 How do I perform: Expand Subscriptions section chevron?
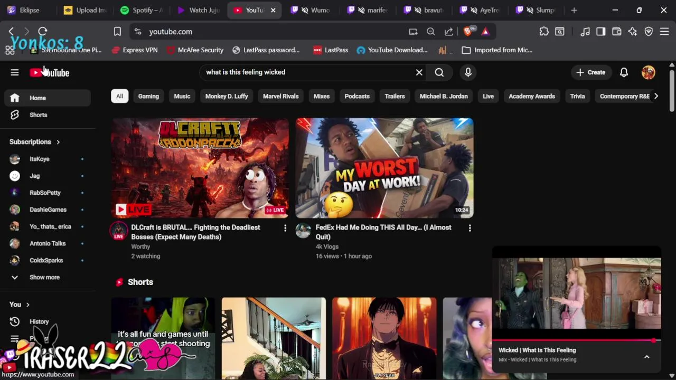click(58, 142)
